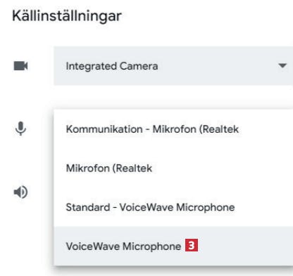Screen dimensions: 293x276
Task: Choose the first microphone list entry labeled Kommunikation
Action: (x=173, y=129)
